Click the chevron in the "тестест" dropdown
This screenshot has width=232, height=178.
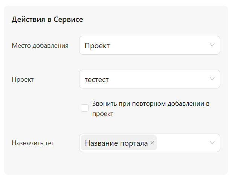(x=212, y=79)
